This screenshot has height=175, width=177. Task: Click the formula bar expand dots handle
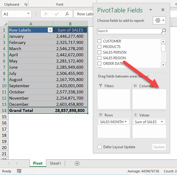pos(36,14)
